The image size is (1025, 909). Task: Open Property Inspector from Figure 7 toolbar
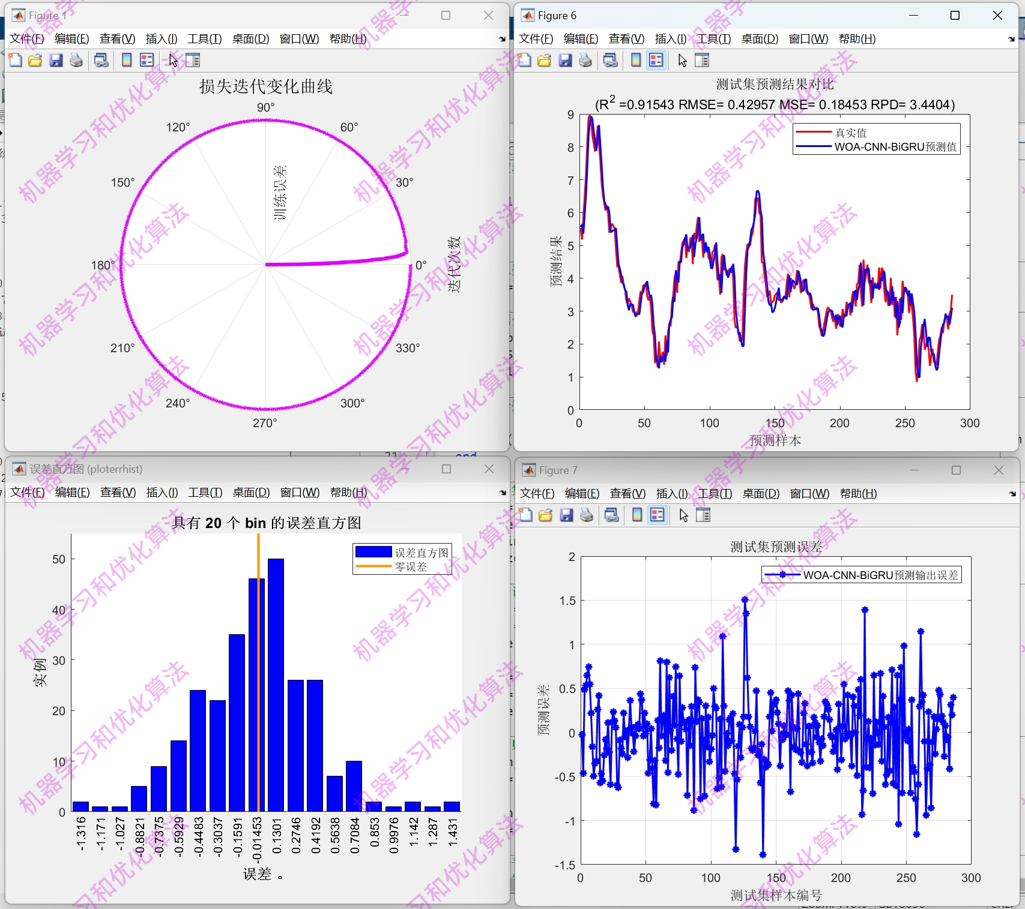[x=703, y=515]
